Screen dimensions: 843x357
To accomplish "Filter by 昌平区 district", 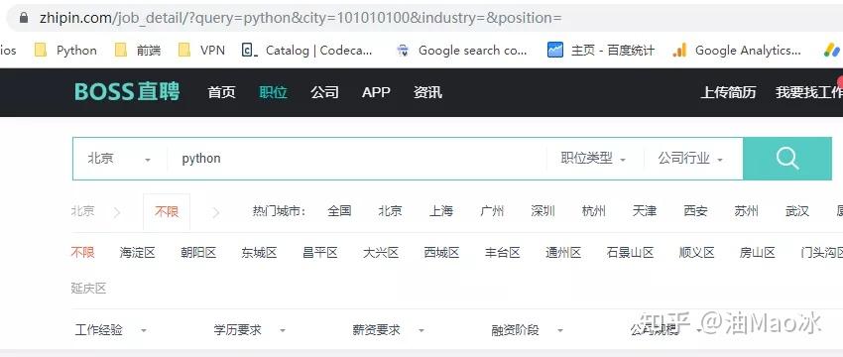I will pos(320,252).
